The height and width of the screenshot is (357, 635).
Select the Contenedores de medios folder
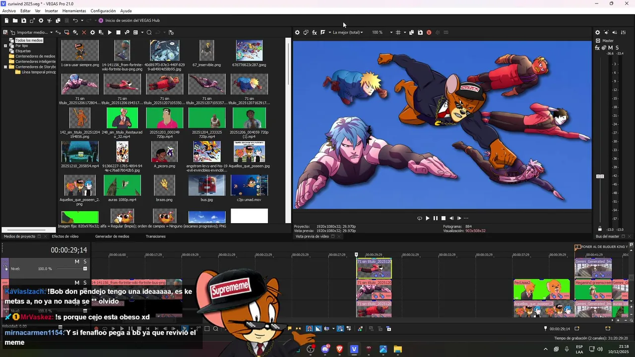(35, 56)
